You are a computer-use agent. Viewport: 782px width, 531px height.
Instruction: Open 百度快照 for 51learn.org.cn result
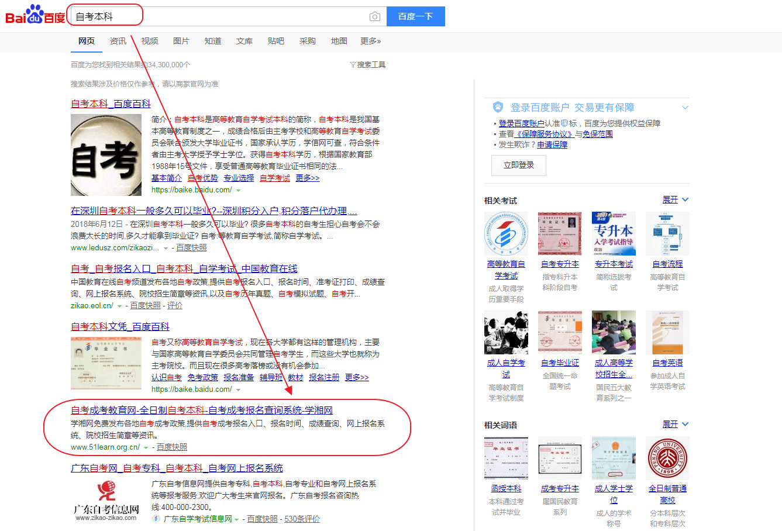click(x=172, y=447)
